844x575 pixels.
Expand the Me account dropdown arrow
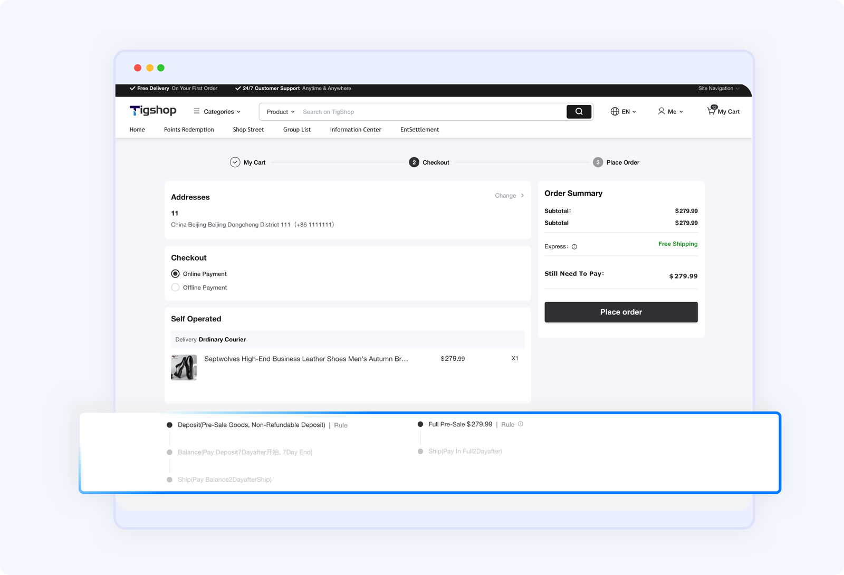(x=681, y=112)
